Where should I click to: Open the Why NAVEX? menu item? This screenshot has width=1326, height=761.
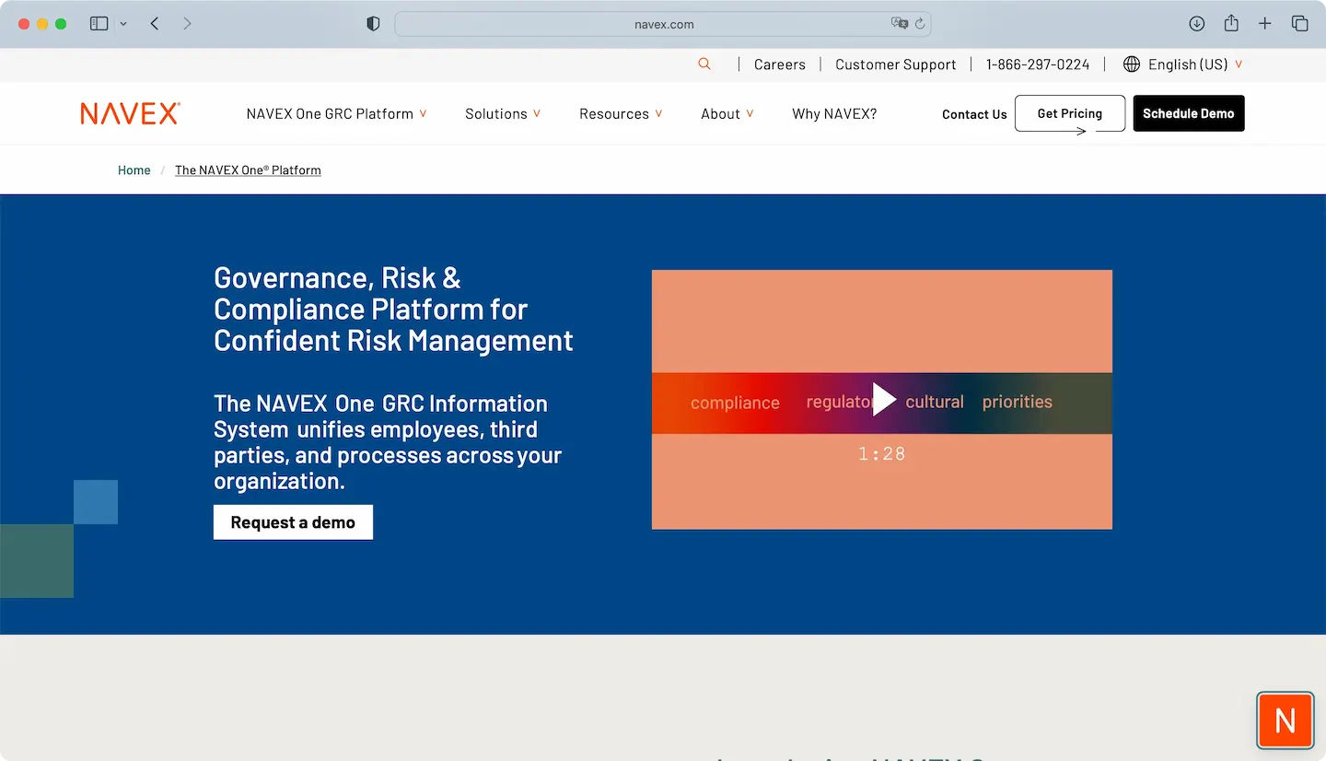coord(834,113)
